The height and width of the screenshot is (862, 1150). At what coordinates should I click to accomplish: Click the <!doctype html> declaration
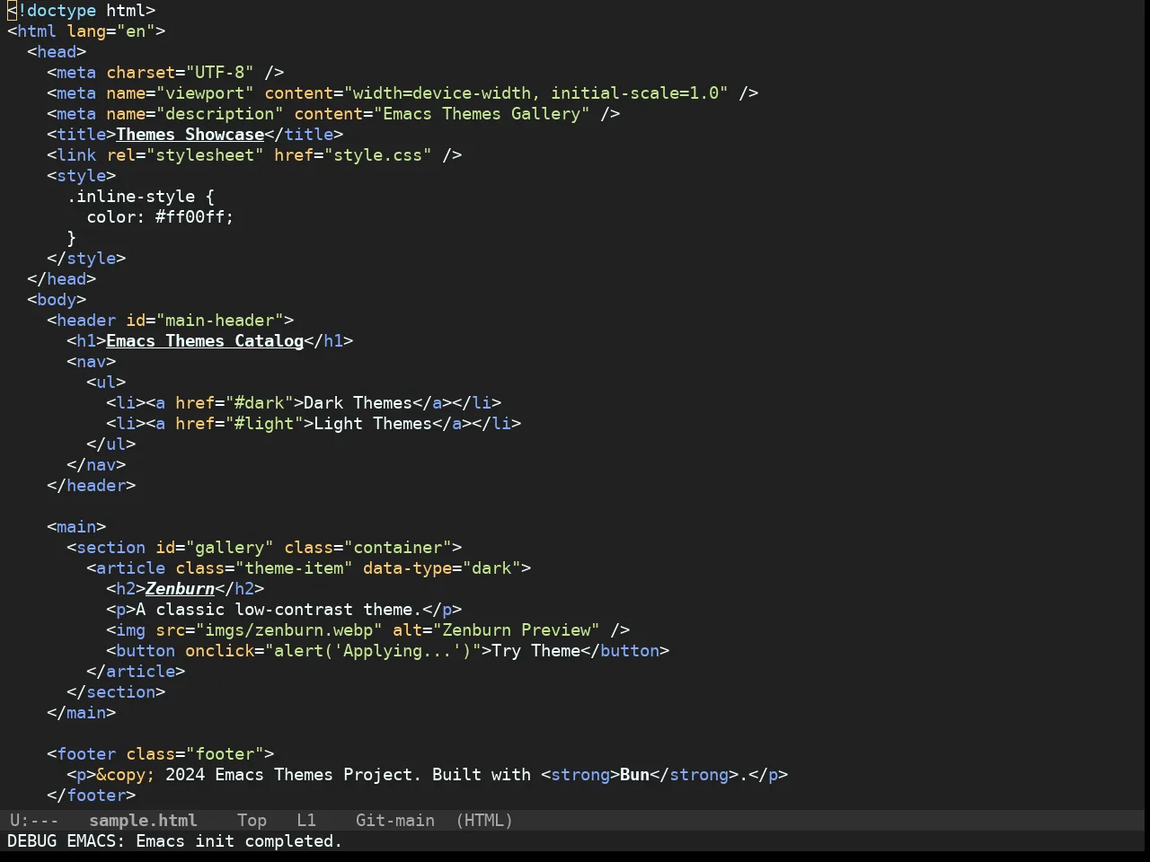(x=82, y=11)
